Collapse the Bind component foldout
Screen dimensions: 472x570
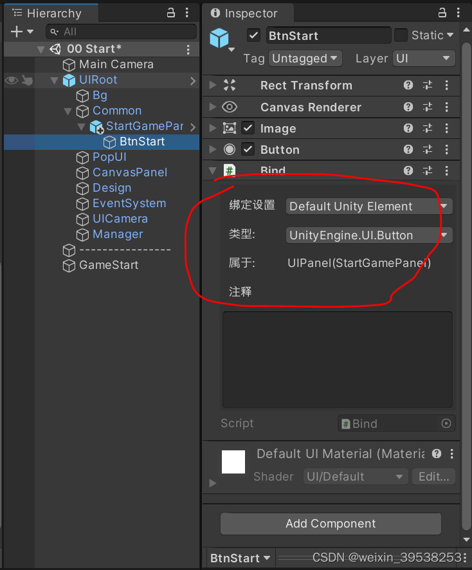coord(213,170)
